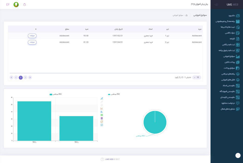Open the messages chat icon in header
This screenshot has height=163, width=243.
(x=8, y=5)
